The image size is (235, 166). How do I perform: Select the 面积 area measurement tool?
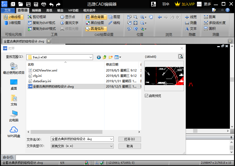[210, 29]
